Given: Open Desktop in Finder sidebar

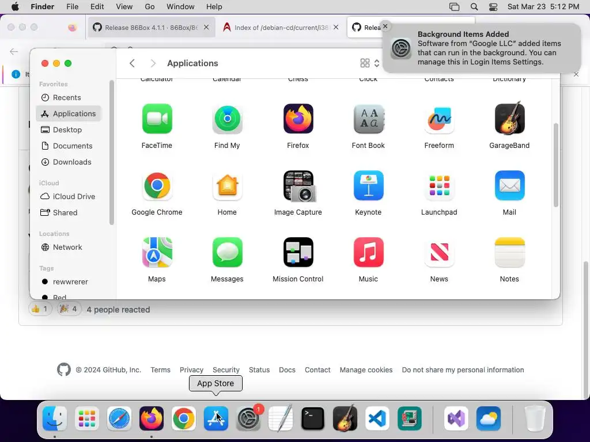Looking at the screenshot, I should [69, 129].
